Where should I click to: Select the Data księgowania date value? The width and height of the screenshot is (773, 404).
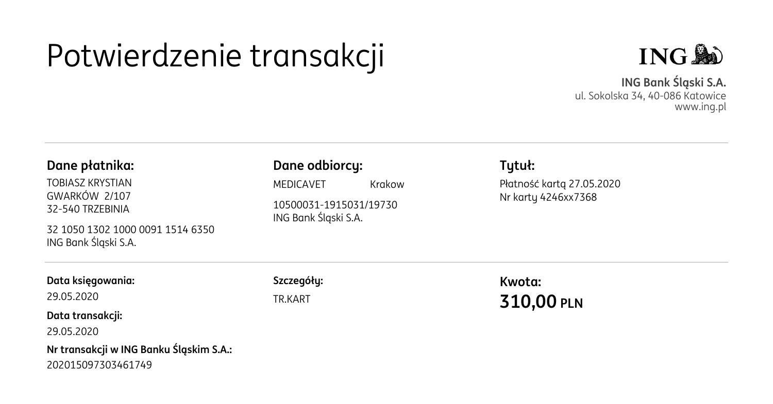[72, 296]
